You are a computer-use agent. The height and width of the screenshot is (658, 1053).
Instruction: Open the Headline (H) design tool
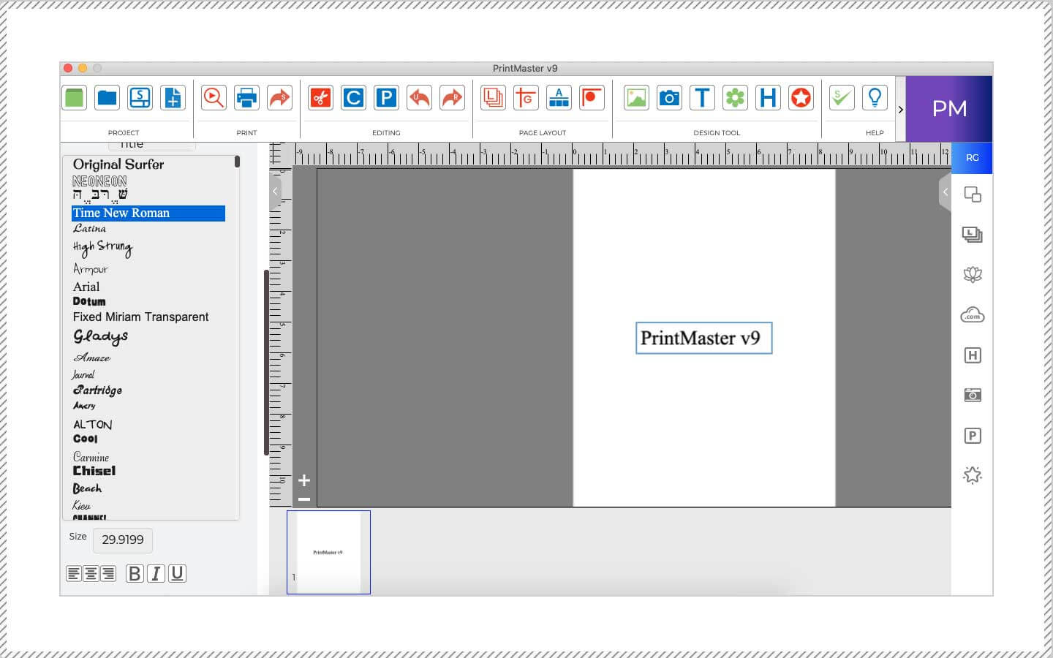pyautogui.click(x=768, y=97)
